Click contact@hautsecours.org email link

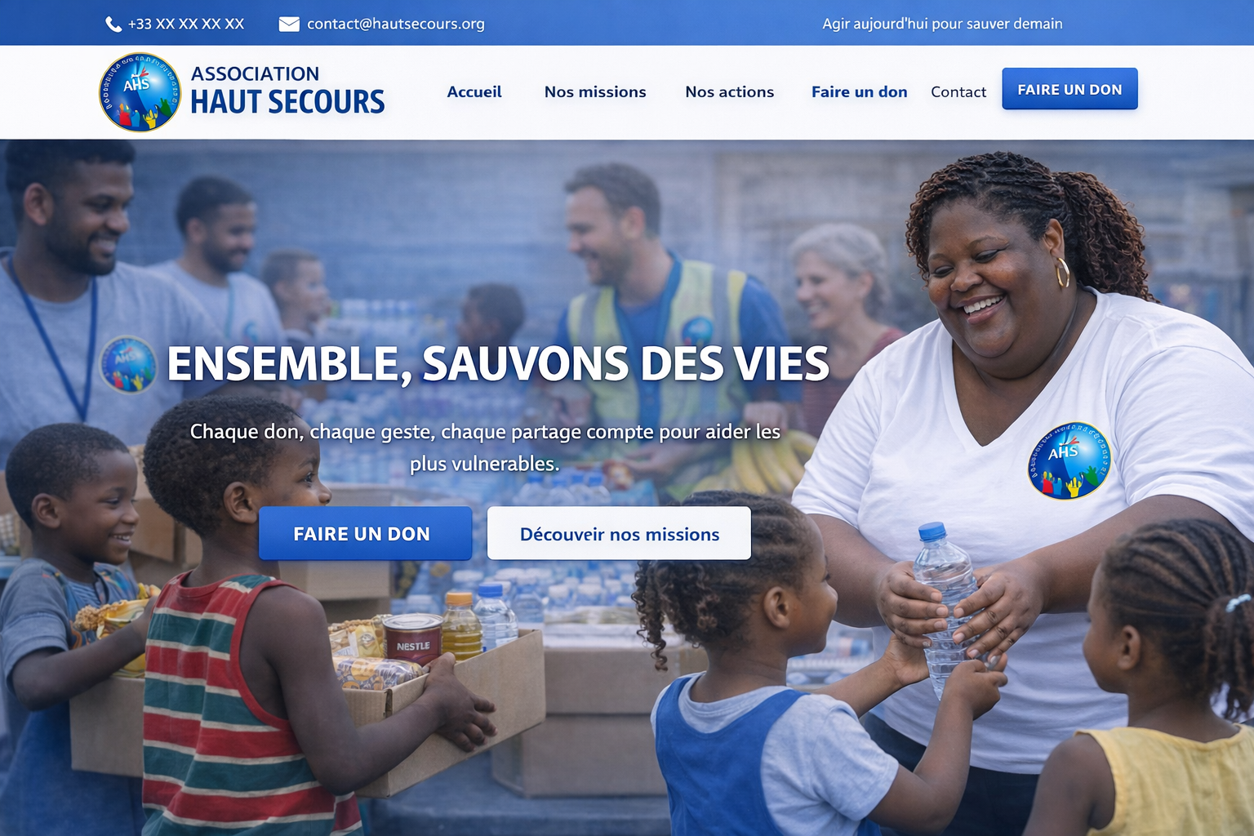pos(396,24)
